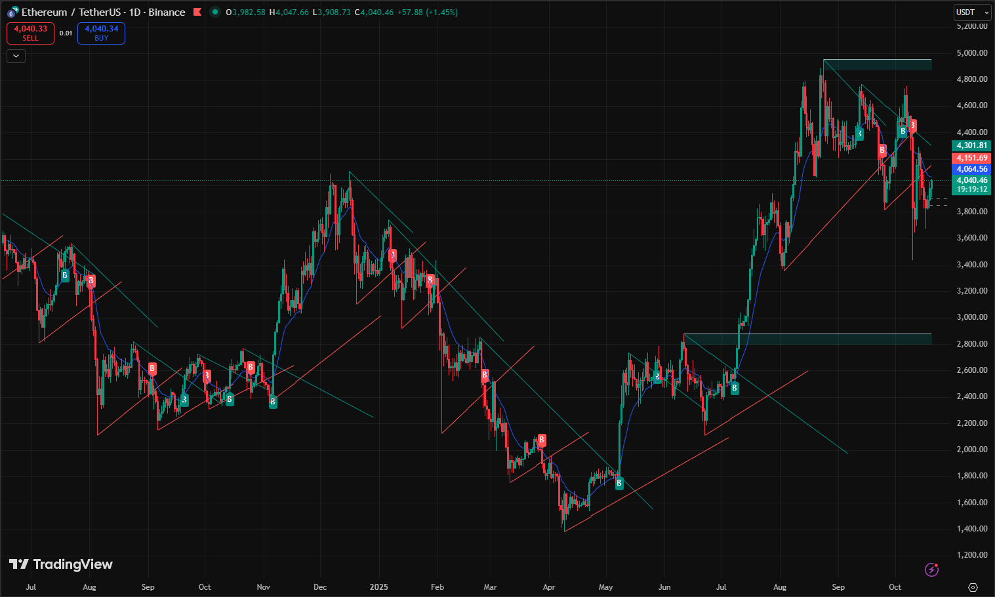Click the green market status dot
995x597 pixels.
click(215, 12)
